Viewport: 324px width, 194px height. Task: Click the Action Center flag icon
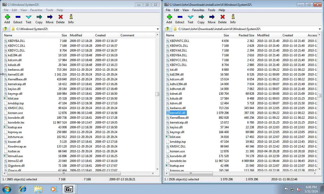pos(286,189)
